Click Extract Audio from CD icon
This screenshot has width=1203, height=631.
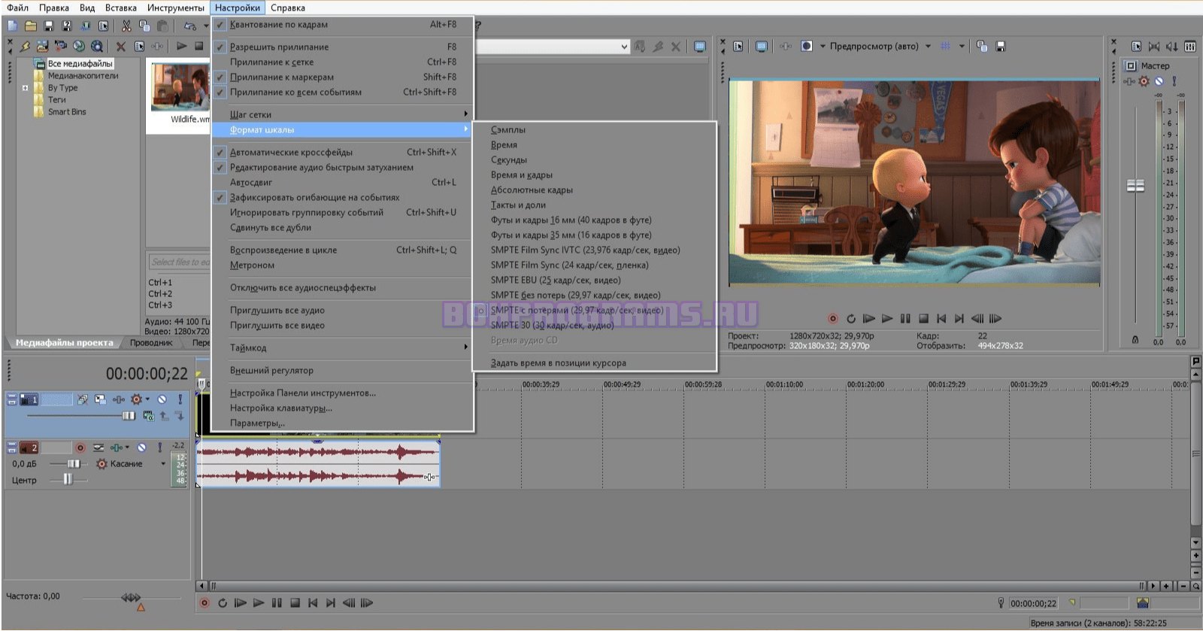(78, 47)
